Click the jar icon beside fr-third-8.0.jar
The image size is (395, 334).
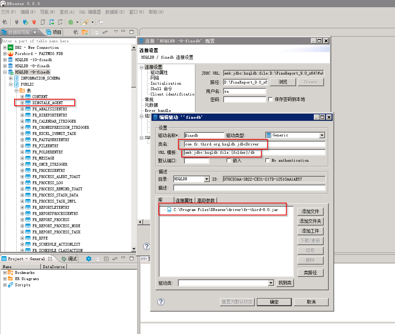tap(169, 210)
